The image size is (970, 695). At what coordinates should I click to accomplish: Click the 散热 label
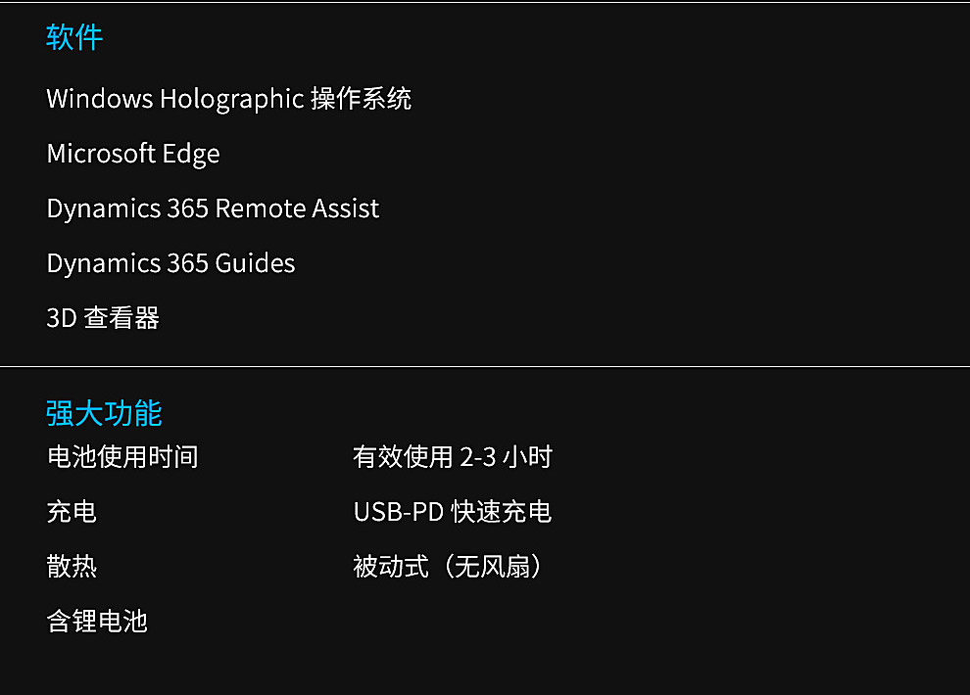[72, 567]
